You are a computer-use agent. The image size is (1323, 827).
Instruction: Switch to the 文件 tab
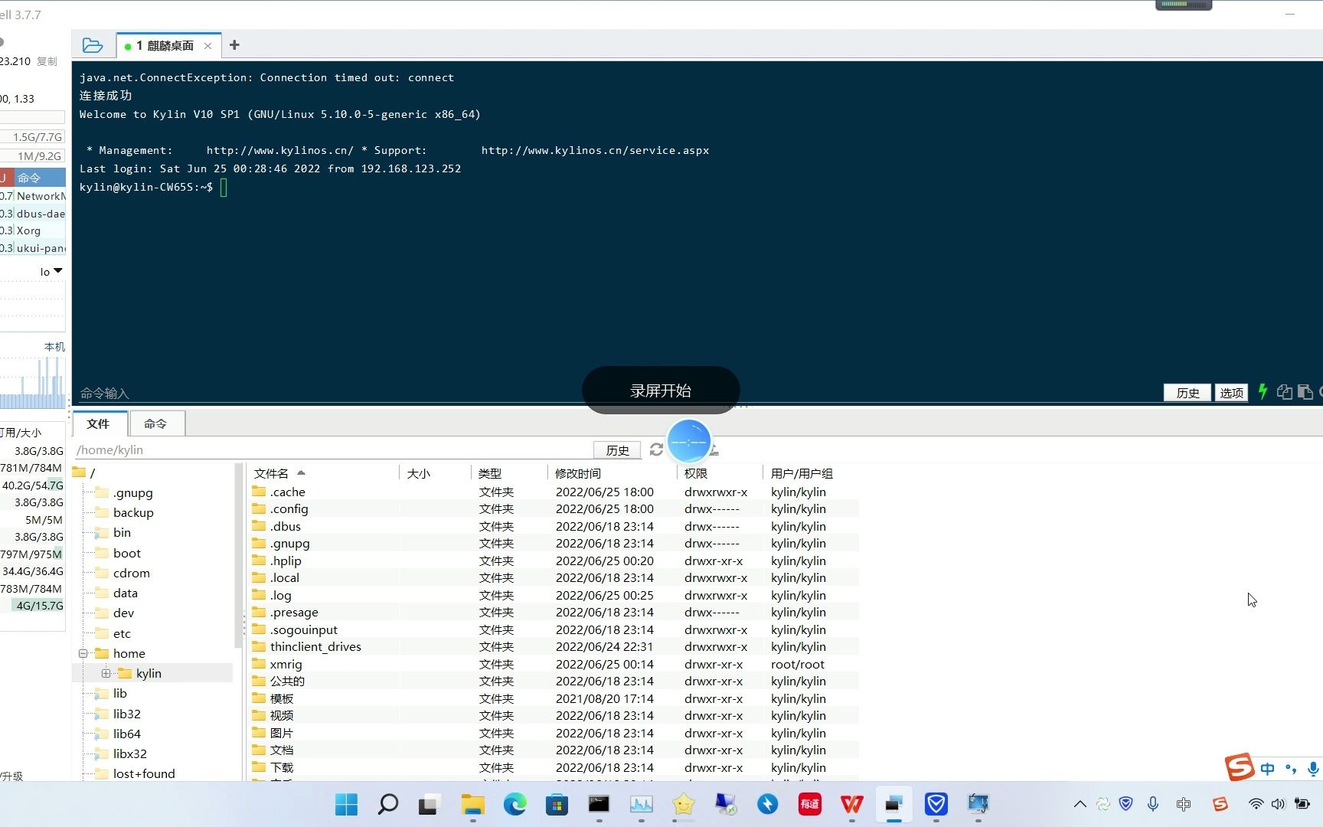pyautogui.click(x=98, y=423)
